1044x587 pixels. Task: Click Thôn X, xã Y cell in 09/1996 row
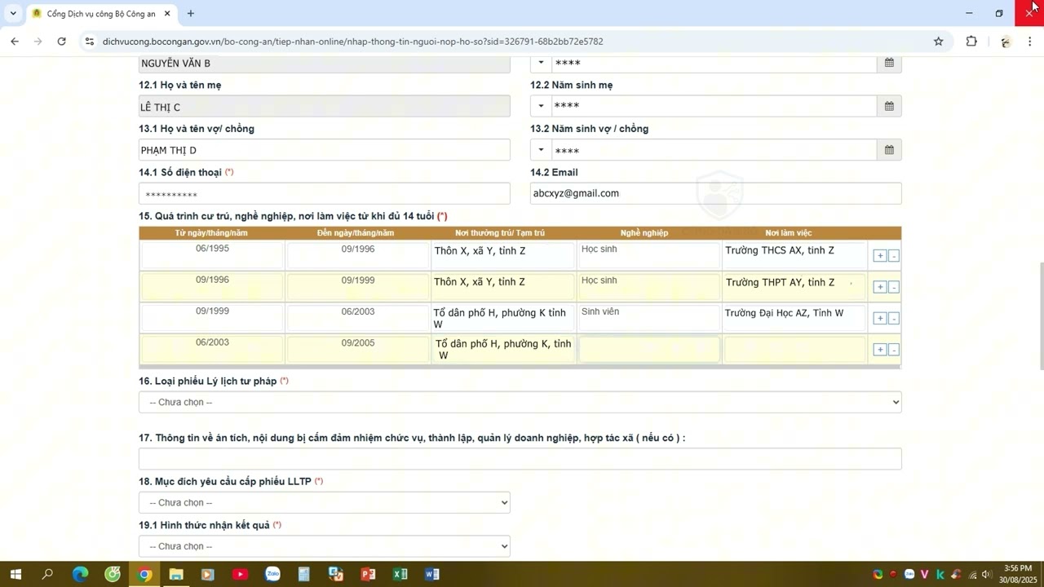point(503,287)
